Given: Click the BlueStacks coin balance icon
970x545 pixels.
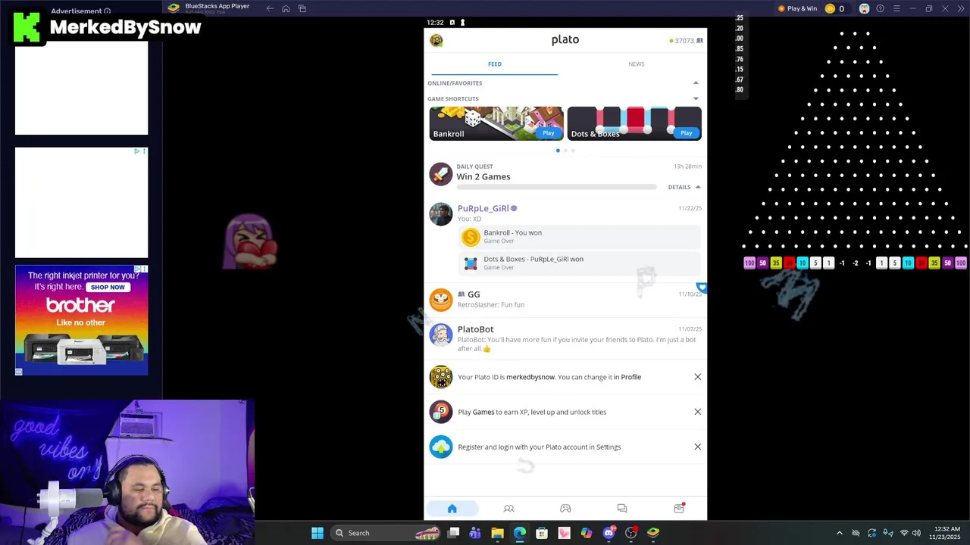Looking at the screenshot, I should pos(830,8).
